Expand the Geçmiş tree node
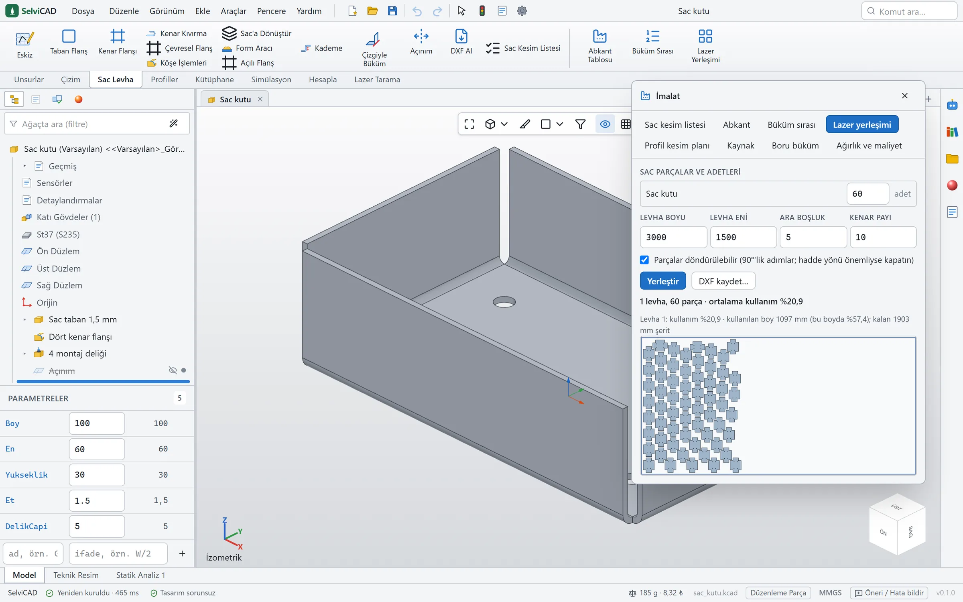The image size is (963, 602). coord(24,166)
